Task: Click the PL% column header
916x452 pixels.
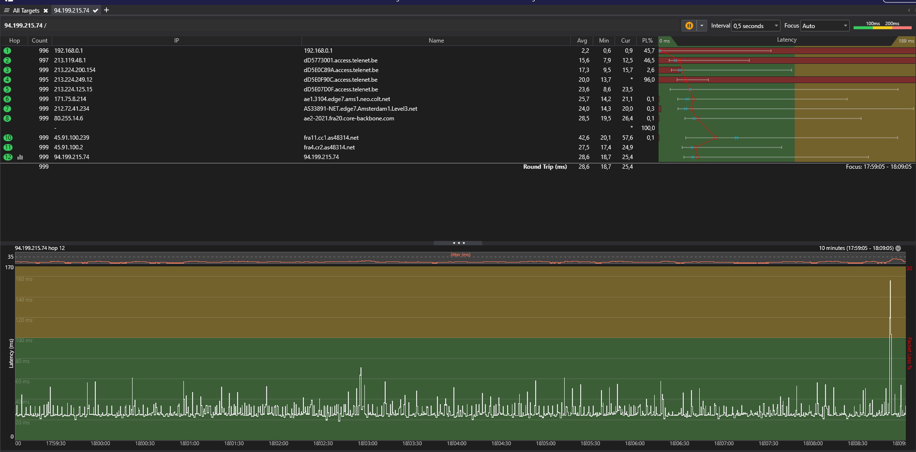Action: tap(647, 41)
